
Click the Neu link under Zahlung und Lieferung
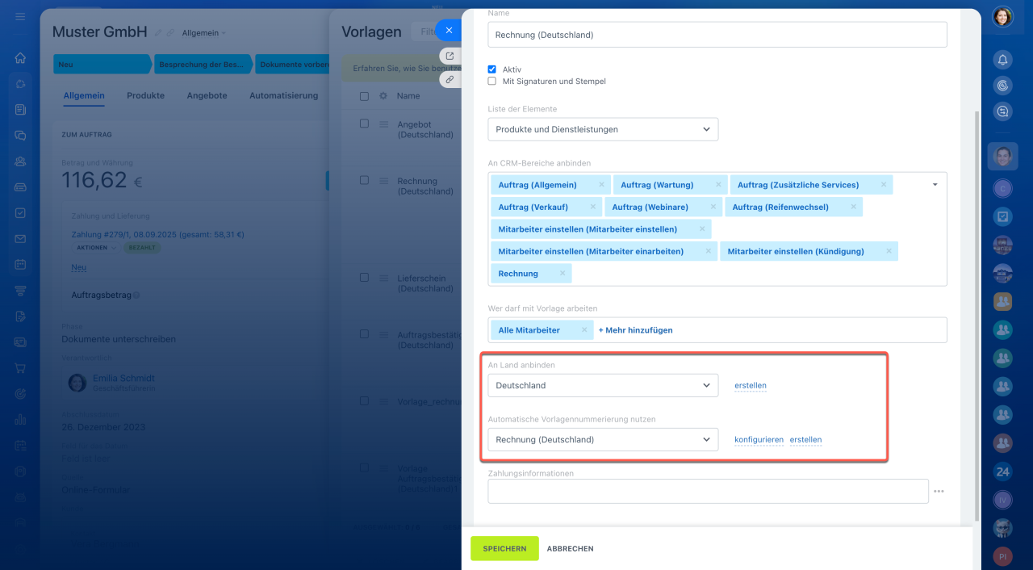click(78, 267)
